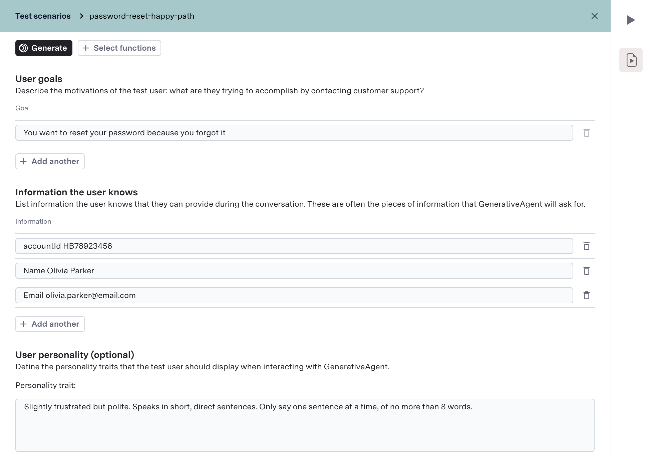The height and width of the screenshot is (456, 650).
Task: Select the Email olivia.parker@email.com field
Action: 294,295
